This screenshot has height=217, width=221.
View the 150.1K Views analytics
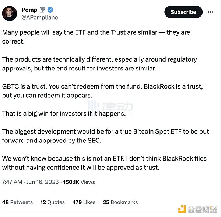79,182
